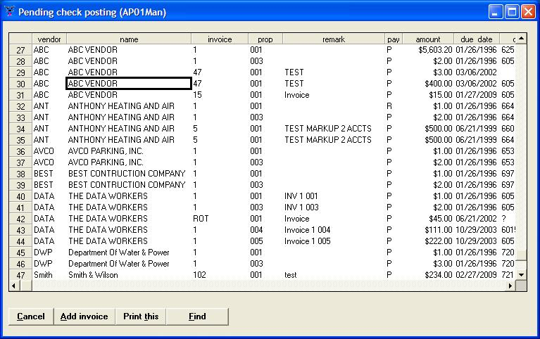Click the prop column header

click(265, 39)
